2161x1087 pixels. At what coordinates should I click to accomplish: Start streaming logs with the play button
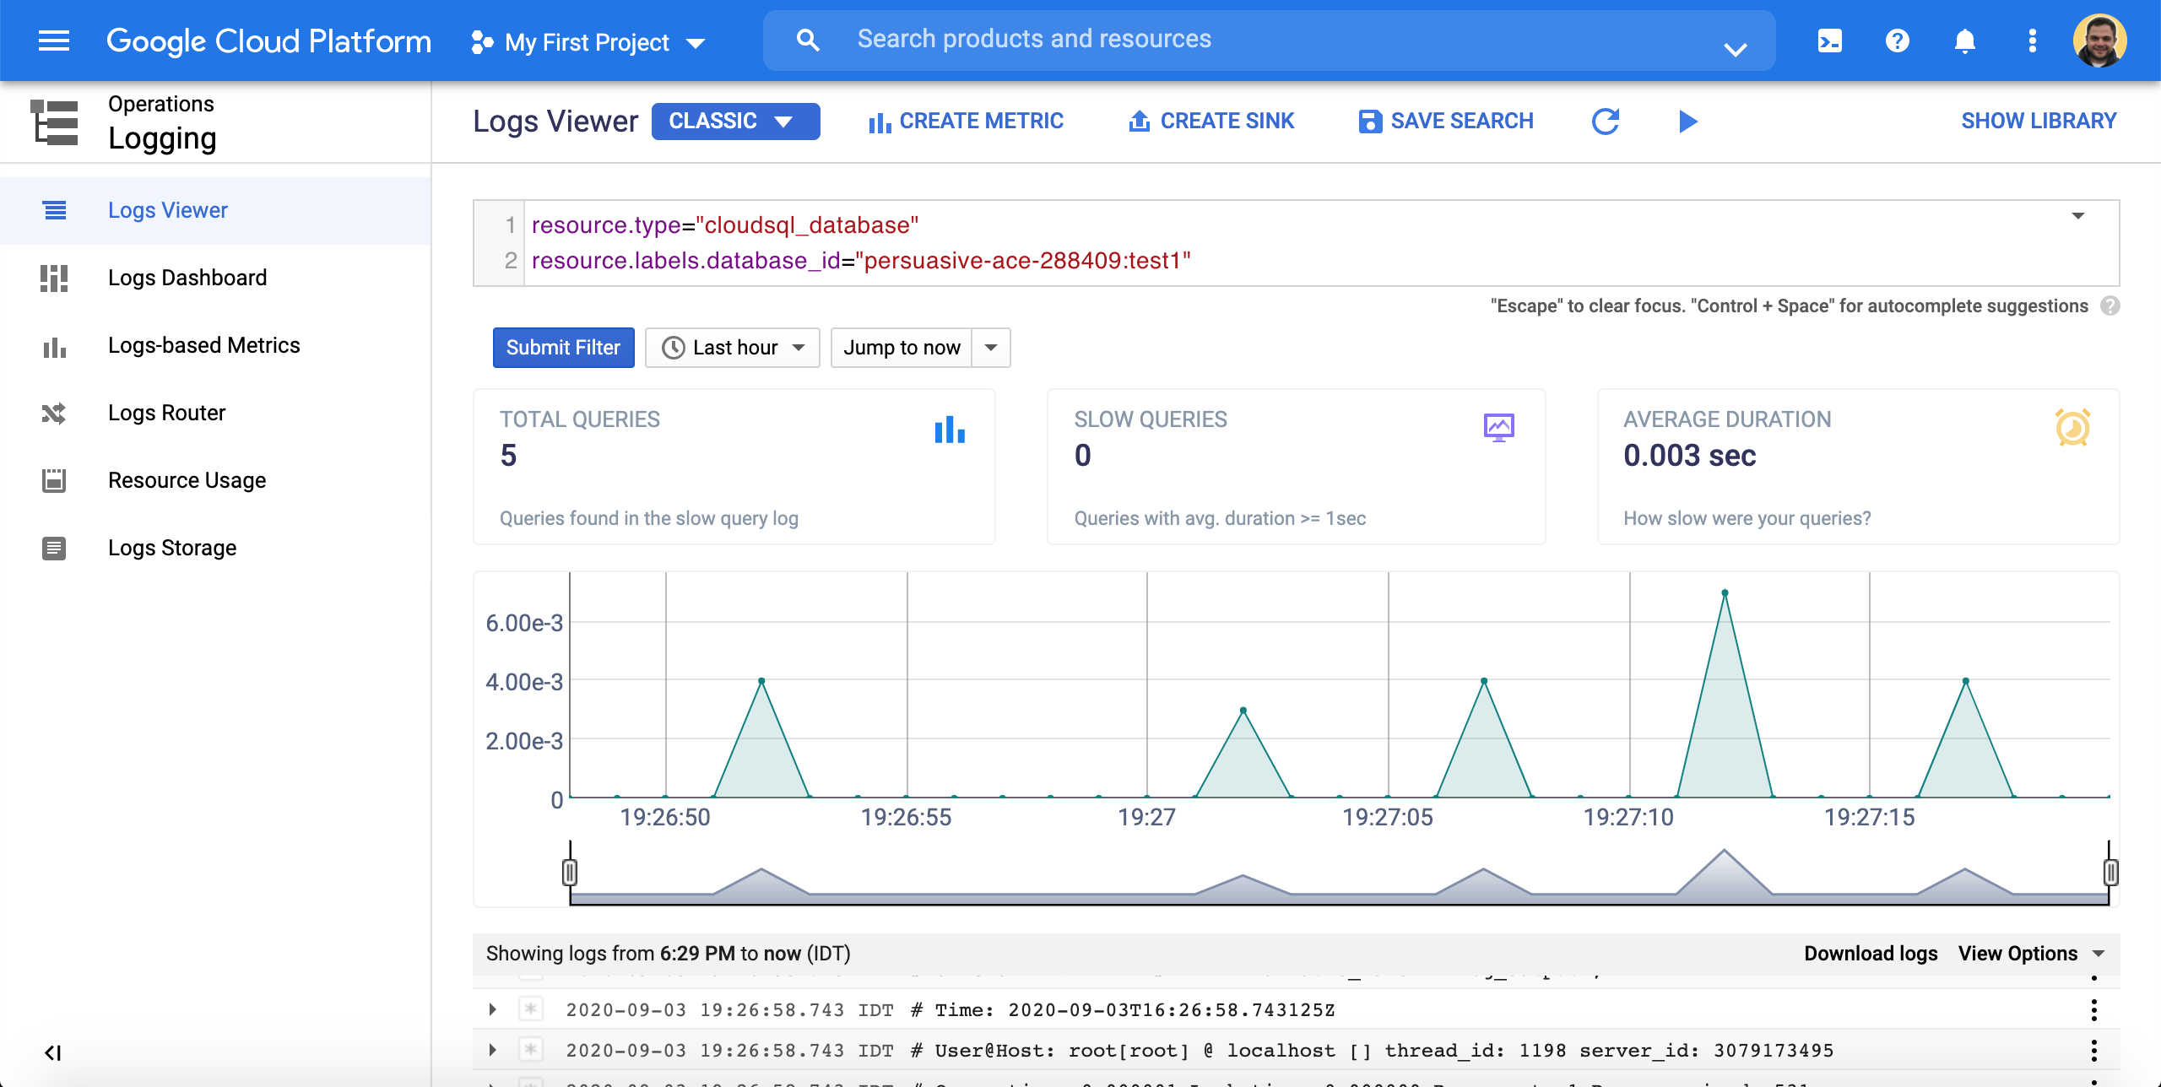point(1687,122)
